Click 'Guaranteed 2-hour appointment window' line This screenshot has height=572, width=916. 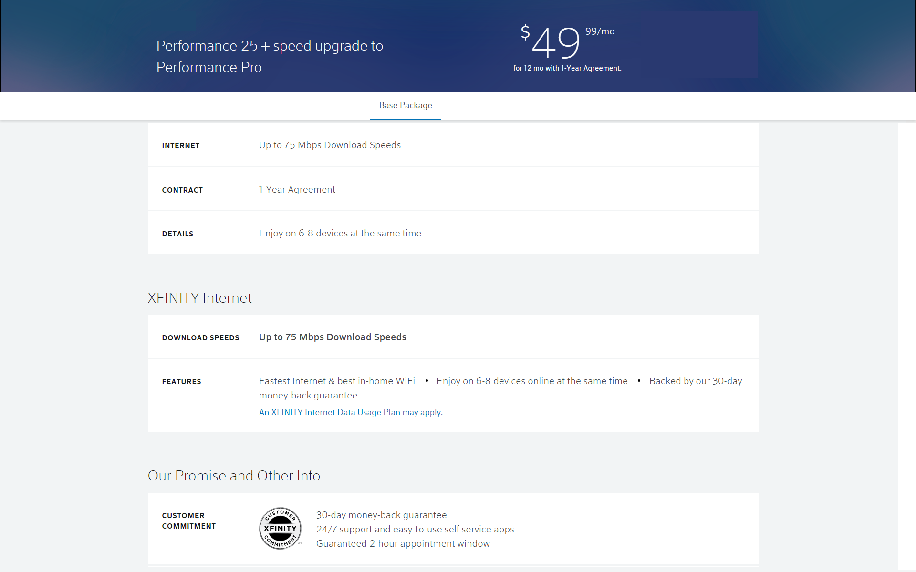[403, 543]
